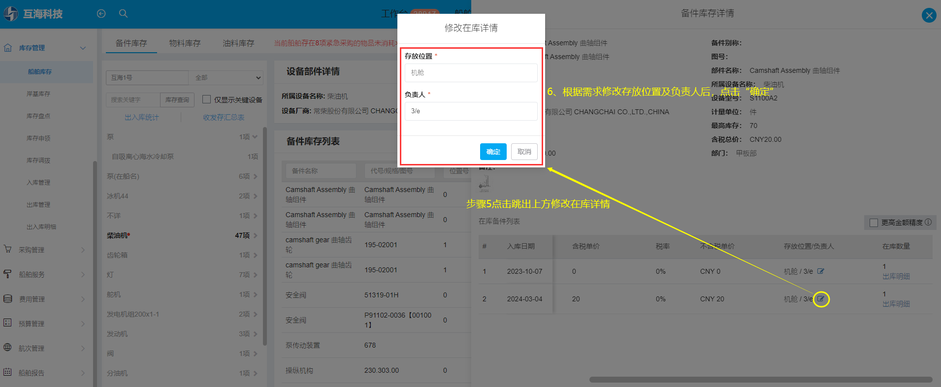Close the 备件库存详情 panel with X icon
The image size is (941, 387).
click(x=929, y=15)
